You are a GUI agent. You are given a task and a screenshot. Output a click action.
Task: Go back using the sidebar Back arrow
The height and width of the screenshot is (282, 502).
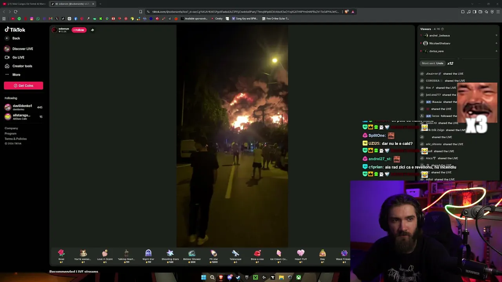(x=7, y=38)
